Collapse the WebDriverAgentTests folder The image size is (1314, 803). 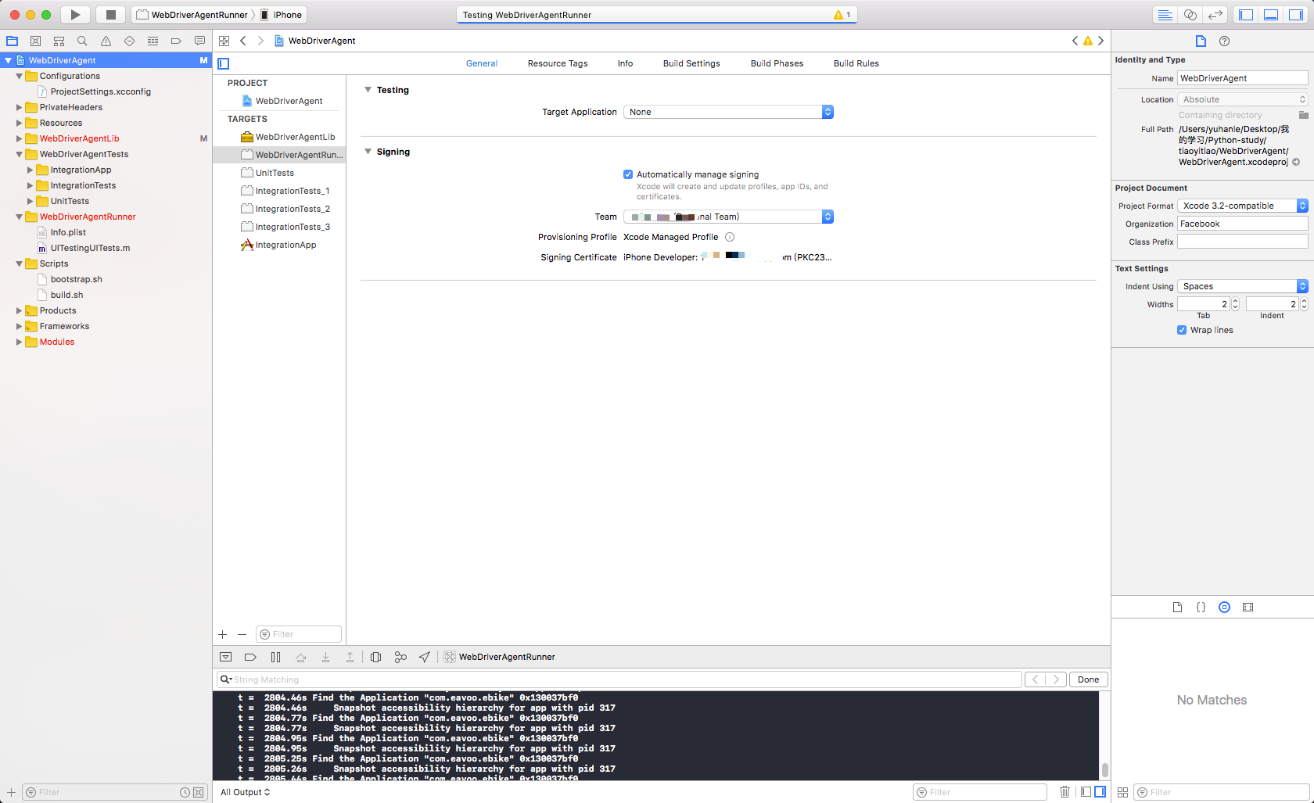click(x=20, y=154)
